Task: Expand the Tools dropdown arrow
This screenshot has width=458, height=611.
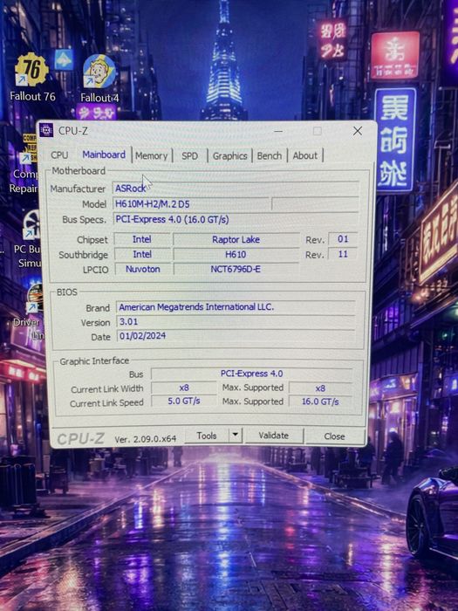Action: pos(236,435)
